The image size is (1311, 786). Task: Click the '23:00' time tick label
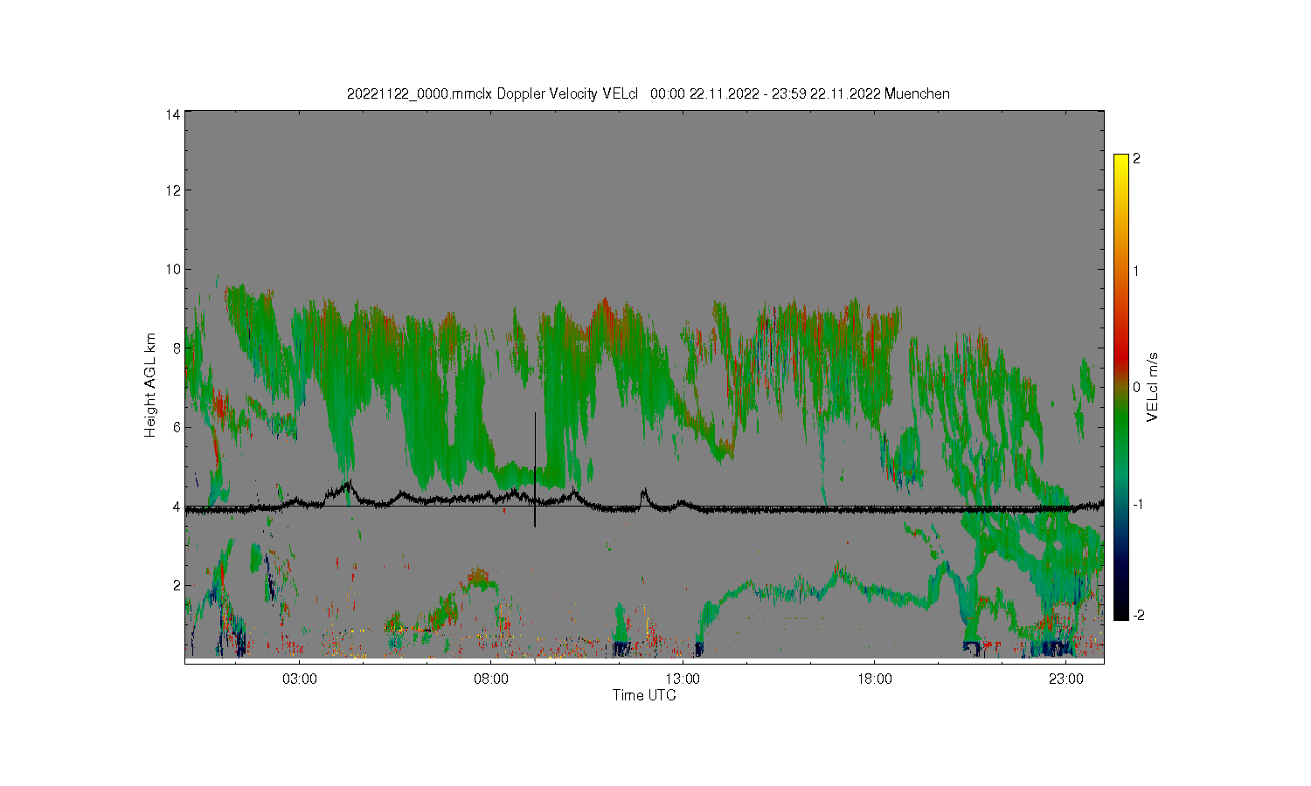click(1066, 679)
